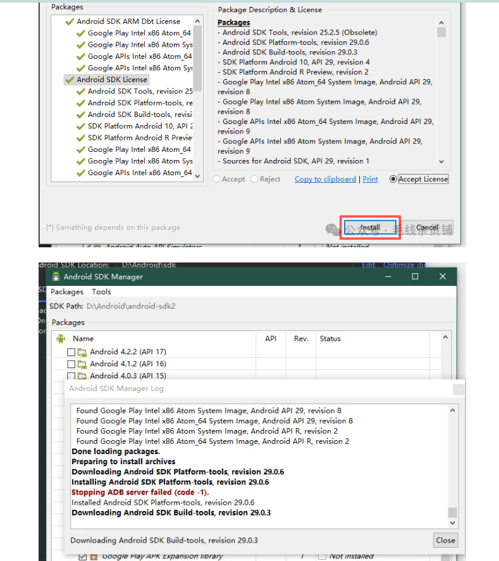
Task: Click up arrow of SDK Manager packages table scrollbar
Action: pos(445,337)
